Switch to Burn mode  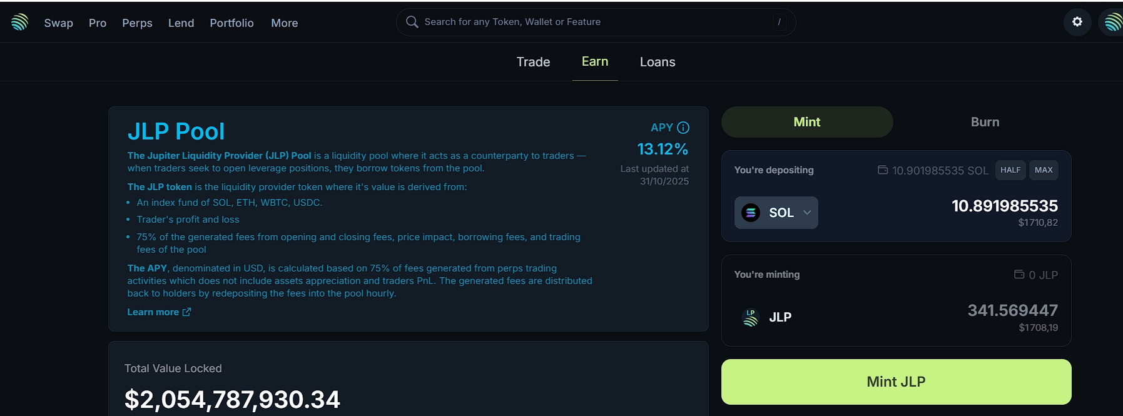[985, 122]
